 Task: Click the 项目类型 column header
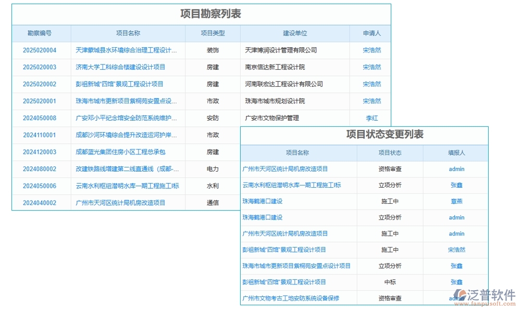coord(213,33)
